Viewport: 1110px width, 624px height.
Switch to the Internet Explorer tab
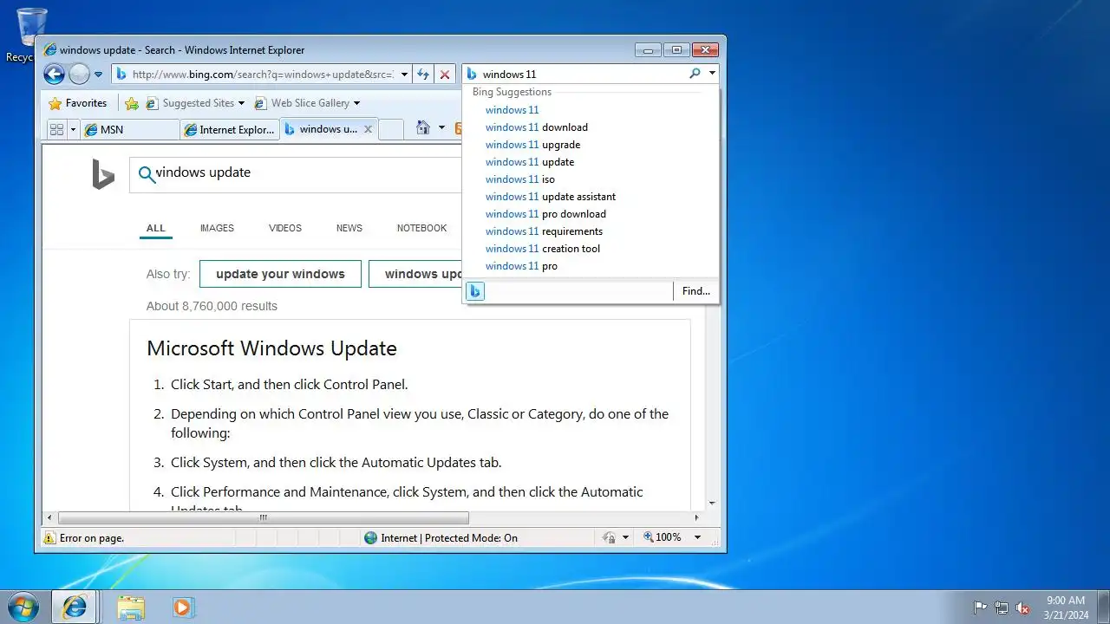229,129
